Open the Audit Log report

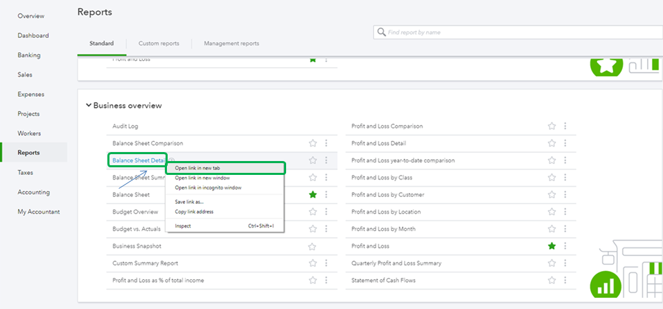125,127
